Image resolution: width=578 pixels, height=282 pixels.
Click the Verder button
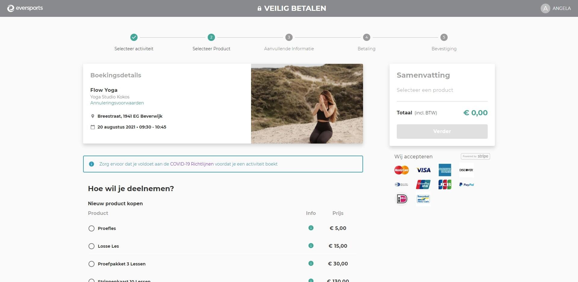pyautogui.click(x=442, y=132)
